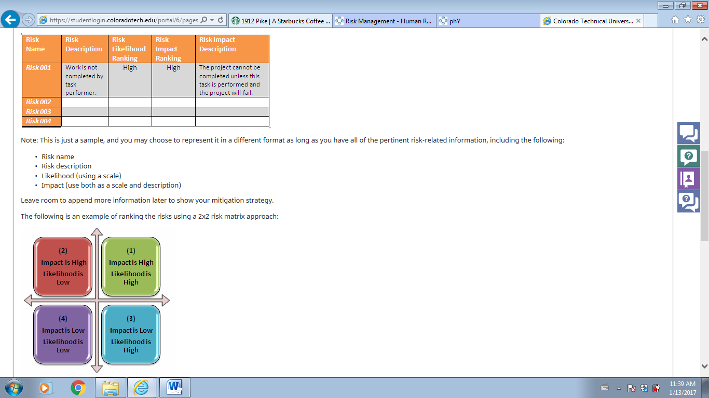Screen dimensions: 709x398
Task: Switch to the 1912 Pike Starbucks tab
Action: click(x=280, y=21)
